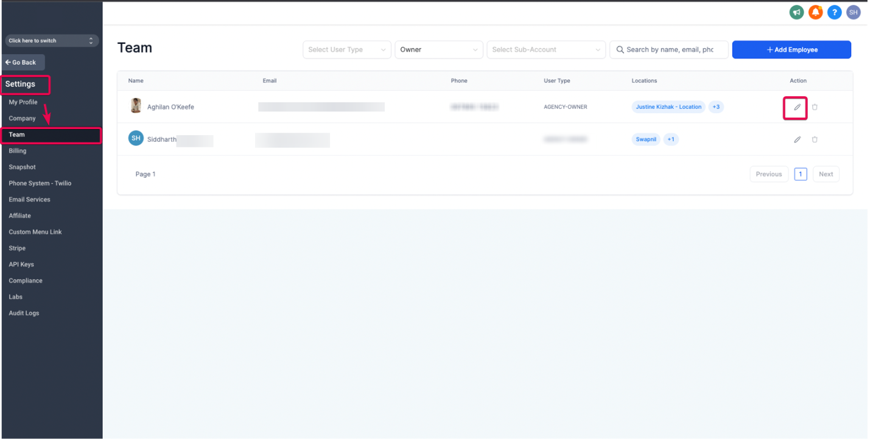873x442 pixels.
Task: Click the search by name field
Action: click(669, 50)
